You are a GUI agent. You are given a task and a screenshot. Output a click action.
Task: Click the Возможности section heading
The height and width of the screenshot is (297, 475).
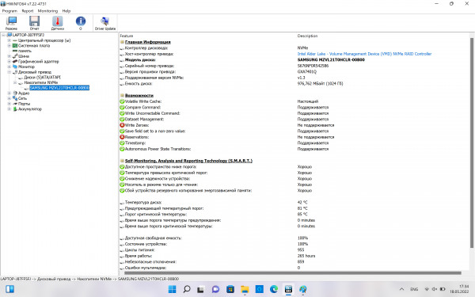click(139, 96)
